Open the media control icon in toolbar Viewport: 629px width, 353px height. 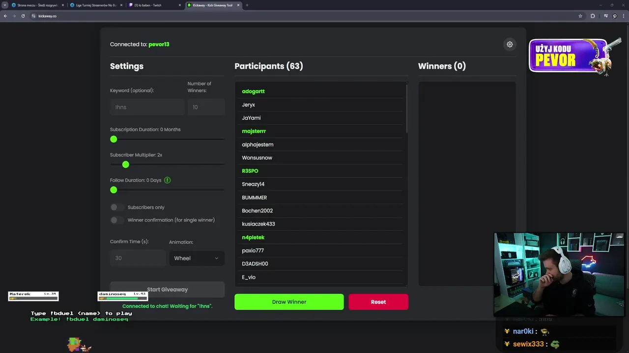pos(606,16)
